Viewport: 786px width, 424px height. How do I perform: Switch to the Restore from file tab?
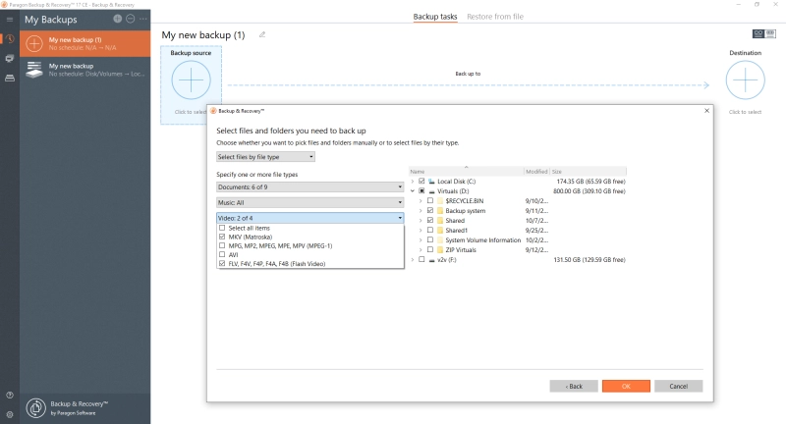tap(495, 17)
